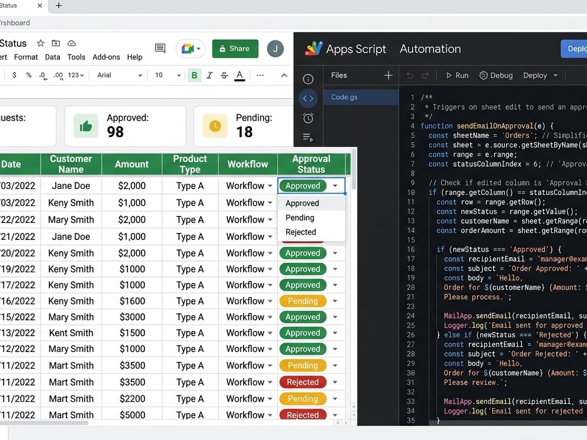Image resolution: width=587 pixels, height=440 pixels.
Task: Open the comments history icon
Action: pos(160,48)
